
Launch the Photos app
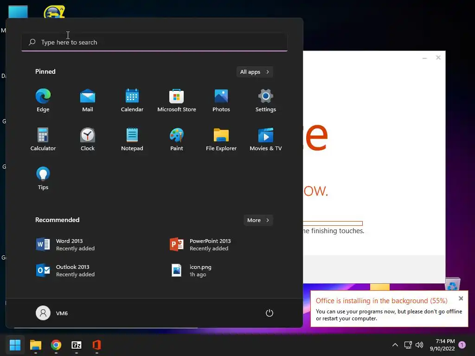click(221, 101)
